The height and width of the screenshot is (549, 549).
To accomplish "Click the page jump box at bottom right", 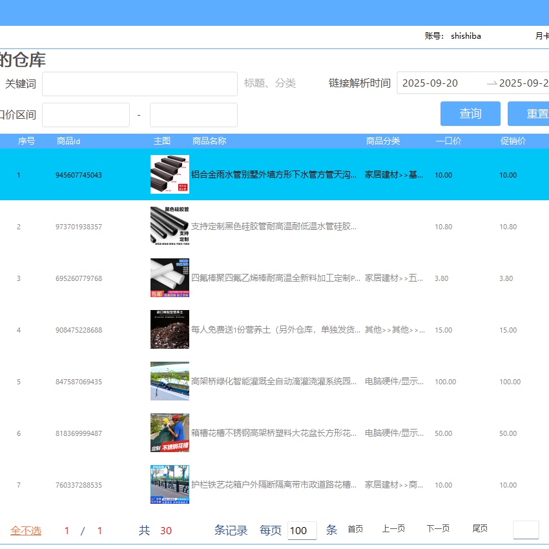I will coord(526,530).
